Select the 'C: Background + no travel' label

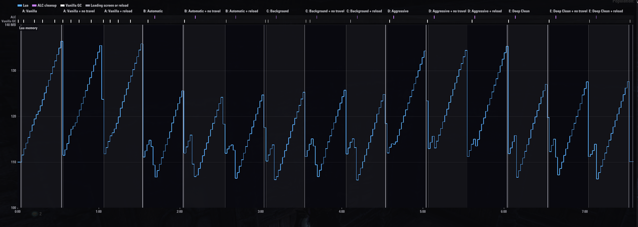325,10
